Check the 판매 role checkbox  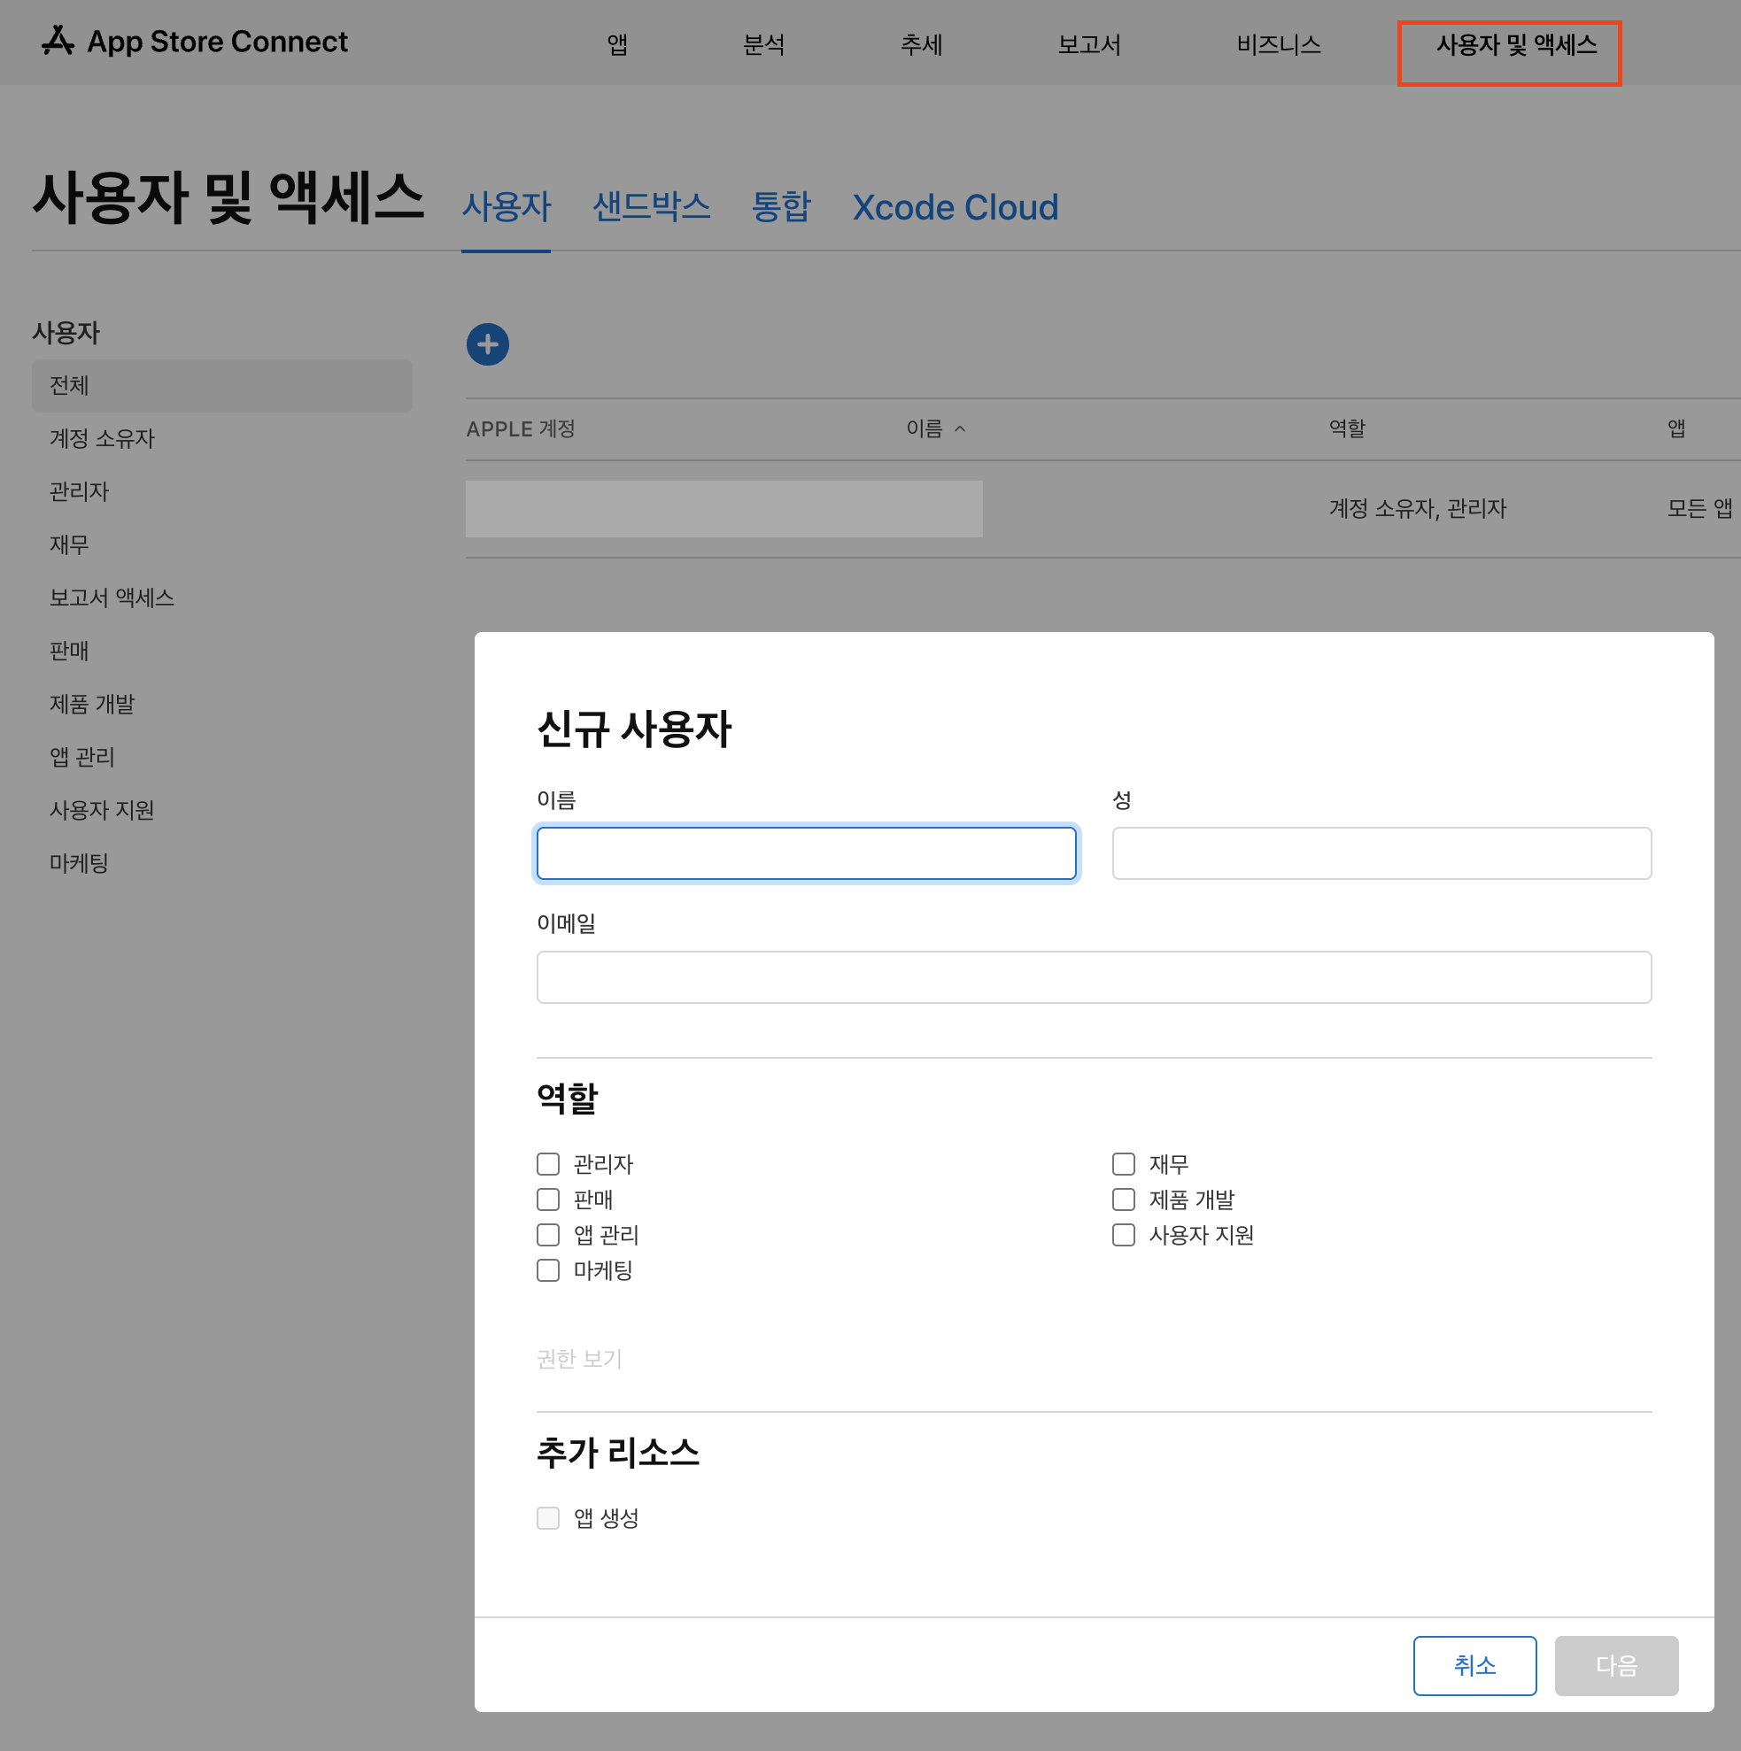pos(547,1199)
